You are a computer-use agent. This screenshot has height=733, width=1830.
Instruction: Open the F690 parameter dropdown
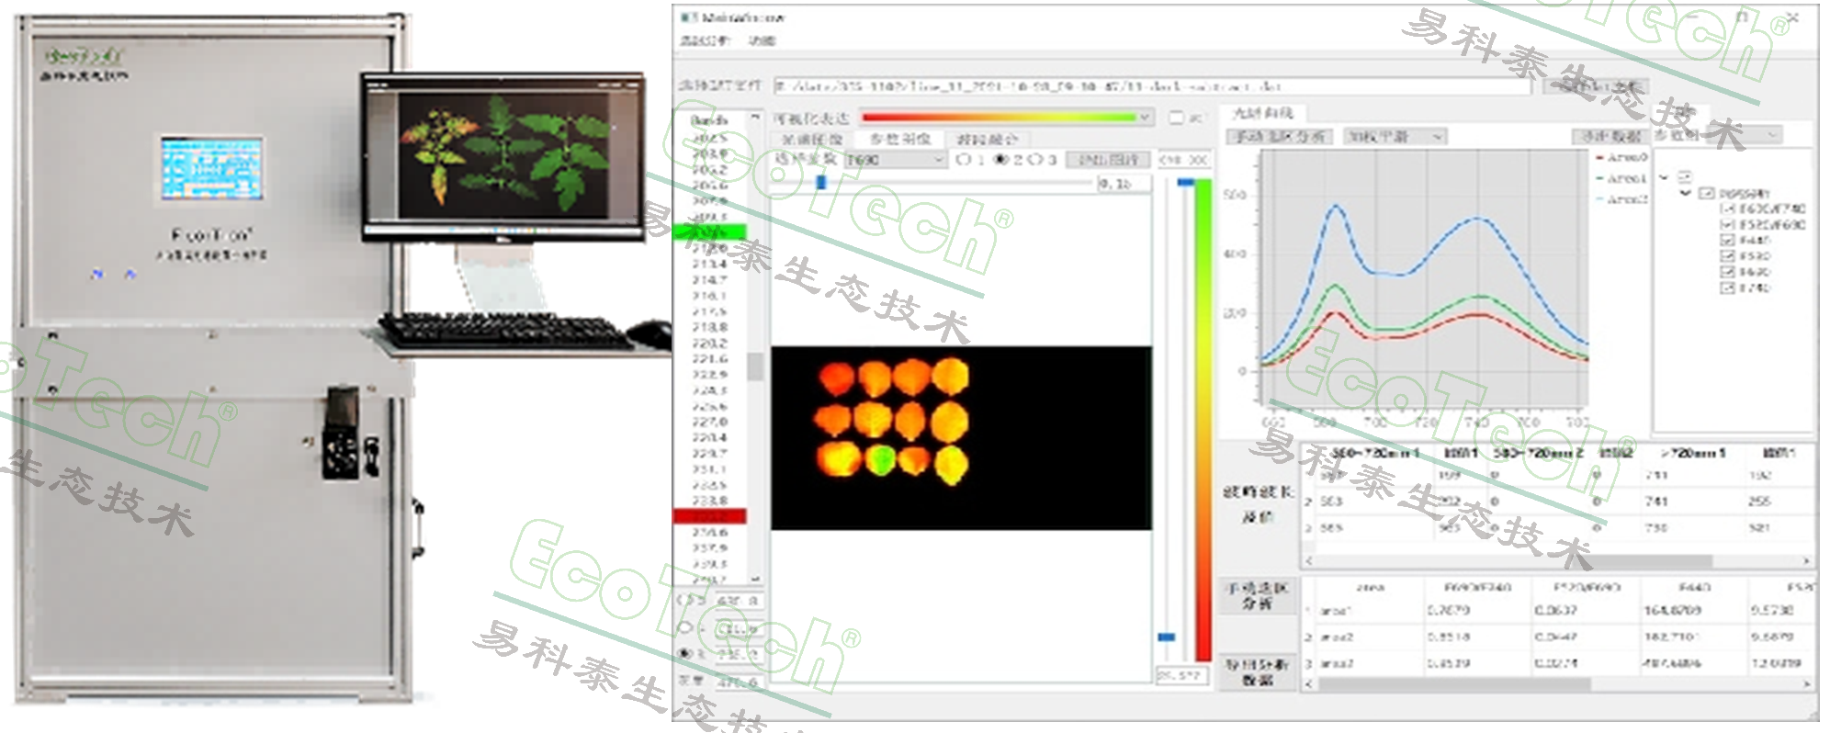coord(895,160)
